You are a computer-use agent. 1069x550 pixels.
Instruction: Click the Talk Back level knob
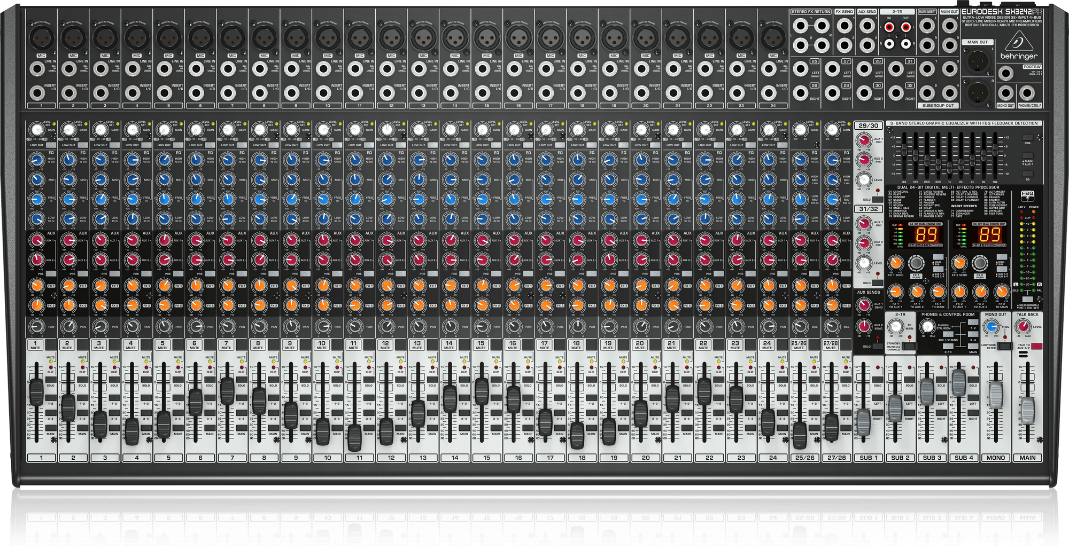coord(1021,326)
